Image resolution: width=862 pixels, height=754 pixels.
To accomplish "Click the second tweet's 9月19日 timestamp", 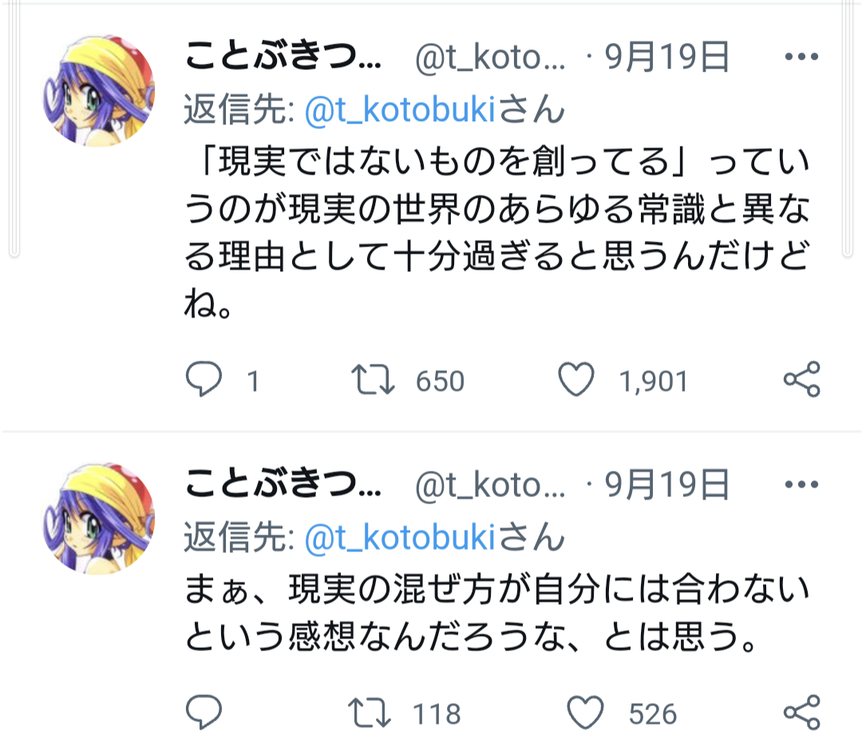I will (x=667, y=484).
